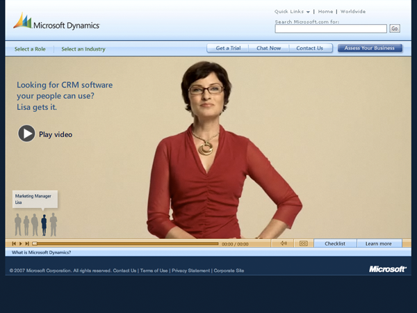Click the copyright 2007 Microsoft Corporation text
This screenshot has width=417, height=313.
pyautogui.click(x=60, y=271)
